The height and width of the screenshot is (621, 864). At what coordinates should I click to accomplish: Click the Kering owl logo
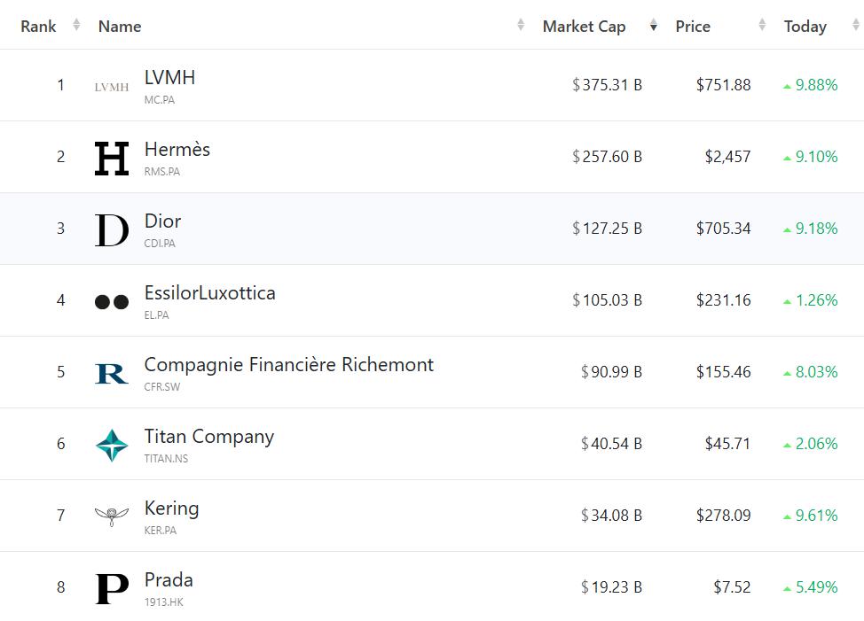(112, 516)
